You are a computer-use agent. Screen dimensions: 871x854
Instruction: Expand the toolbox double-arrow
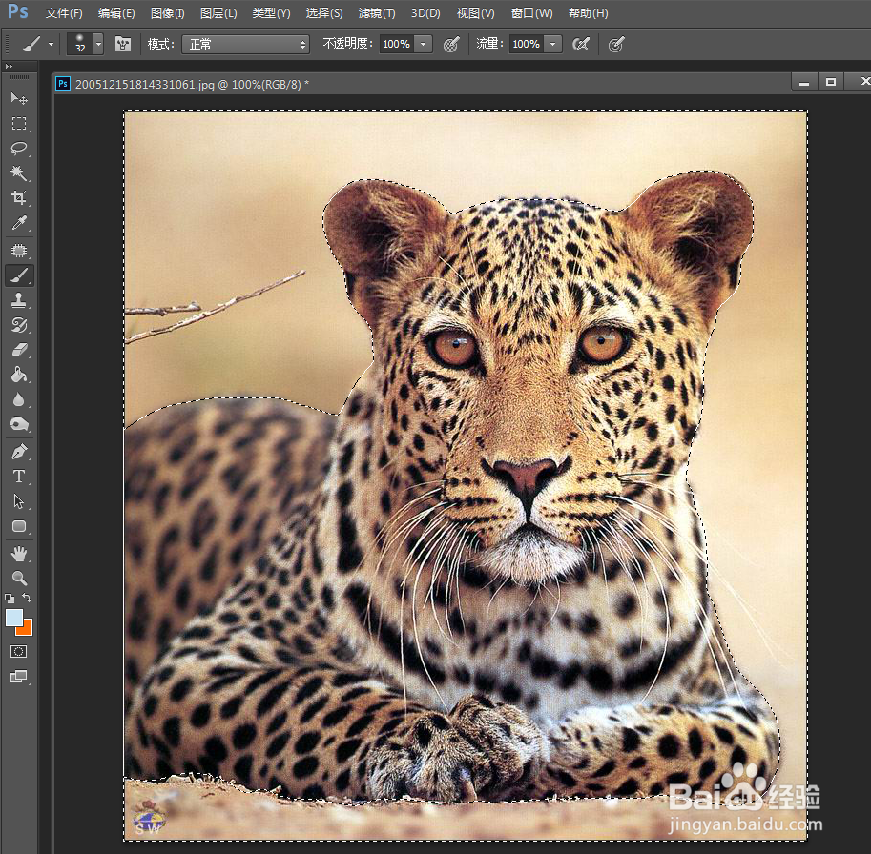coord(9,66)
